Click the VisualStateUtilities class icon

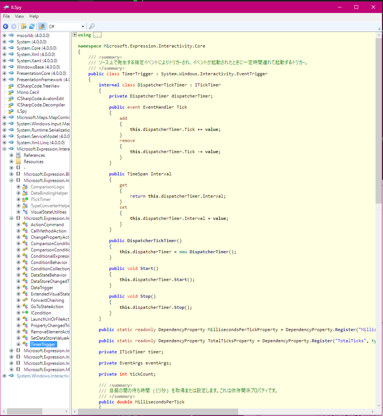pyautogui.click(x=25, y=212)
